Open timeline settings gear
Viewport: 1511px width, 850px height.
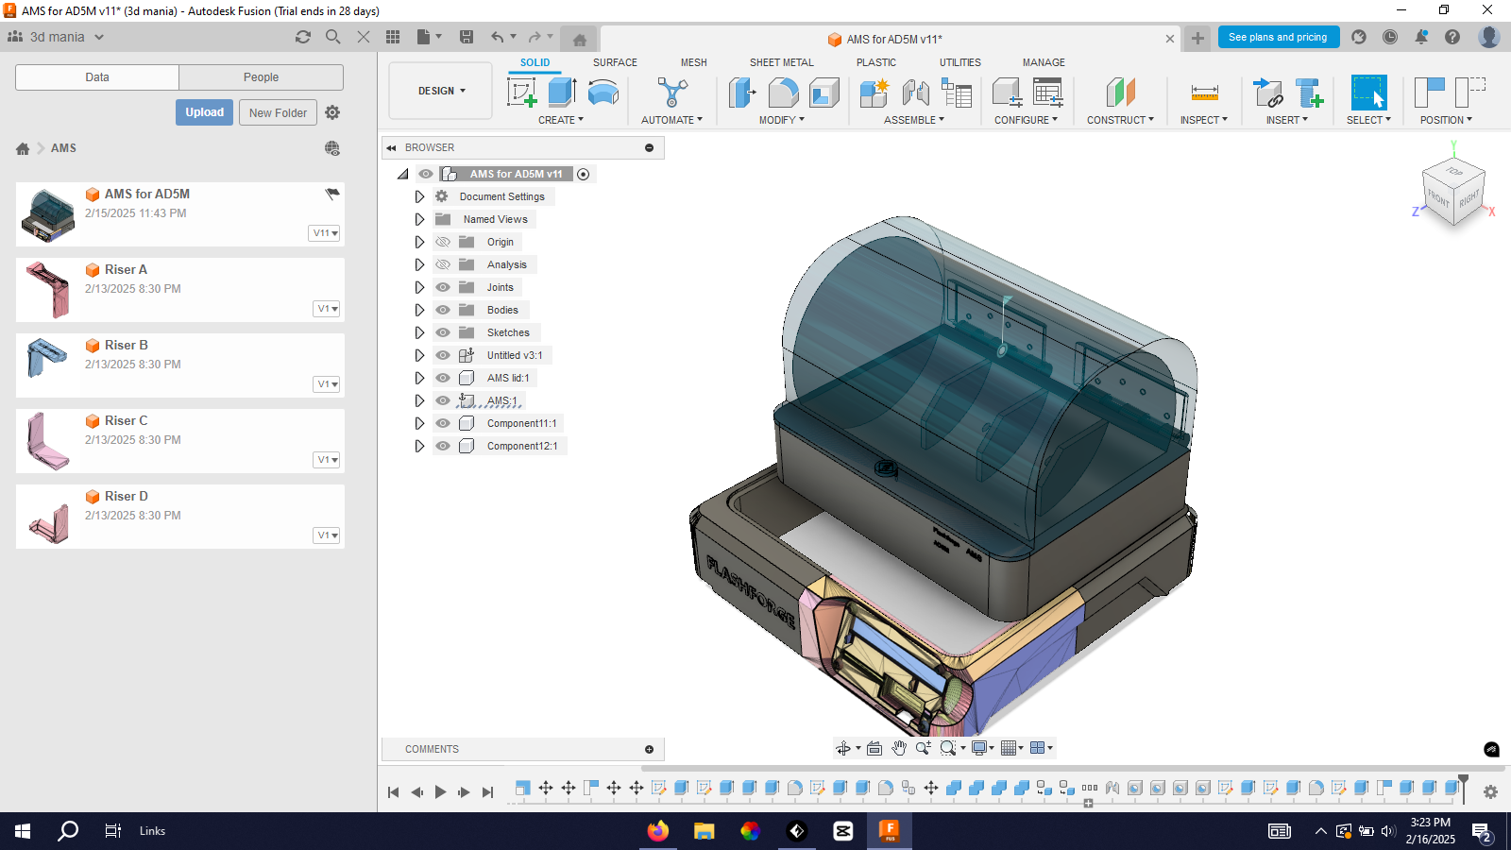(1490, 791)
